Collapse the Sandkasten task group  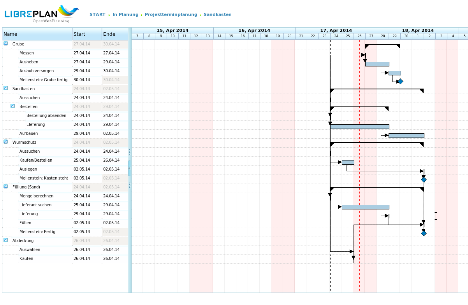pyautogui.click(x=6, y=88)
